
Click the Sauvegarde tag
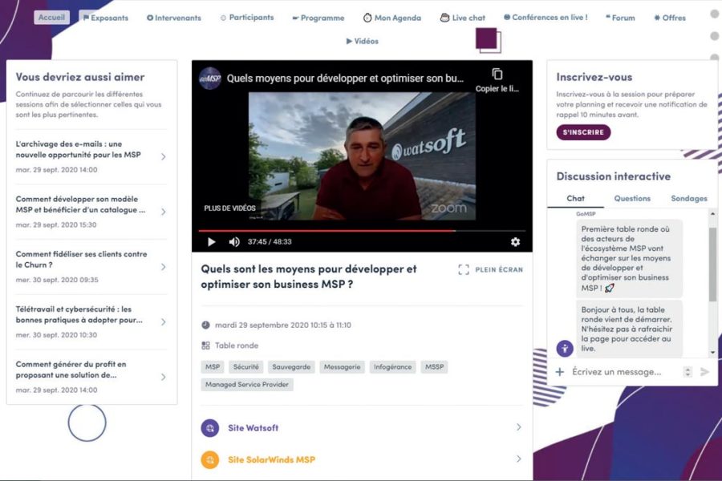pyautogui.click(x=291, y=367)
